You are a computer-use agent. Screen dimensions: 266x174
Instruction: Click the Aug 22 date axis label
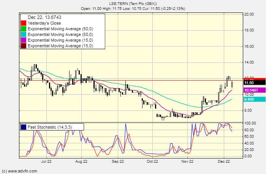click(x=81, y=162)
